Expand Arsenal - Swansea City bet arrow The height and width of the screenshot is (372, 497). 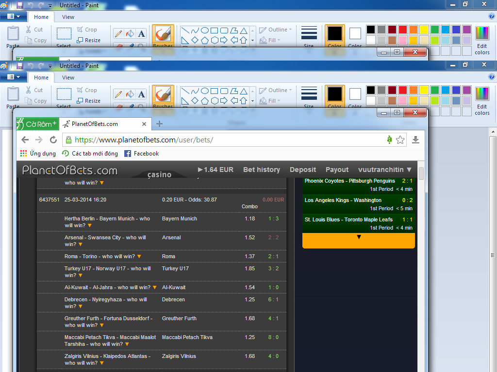(81, 245)
